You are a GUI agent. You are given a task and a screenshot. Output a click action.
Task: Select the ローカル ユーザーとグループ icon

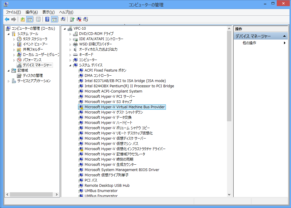pos(19,55)
